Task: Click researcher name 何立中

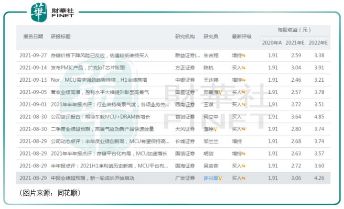Action: tap(211, 117)
